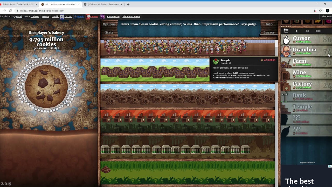Click the AdChoices icon on the ad

pos(330,166)
